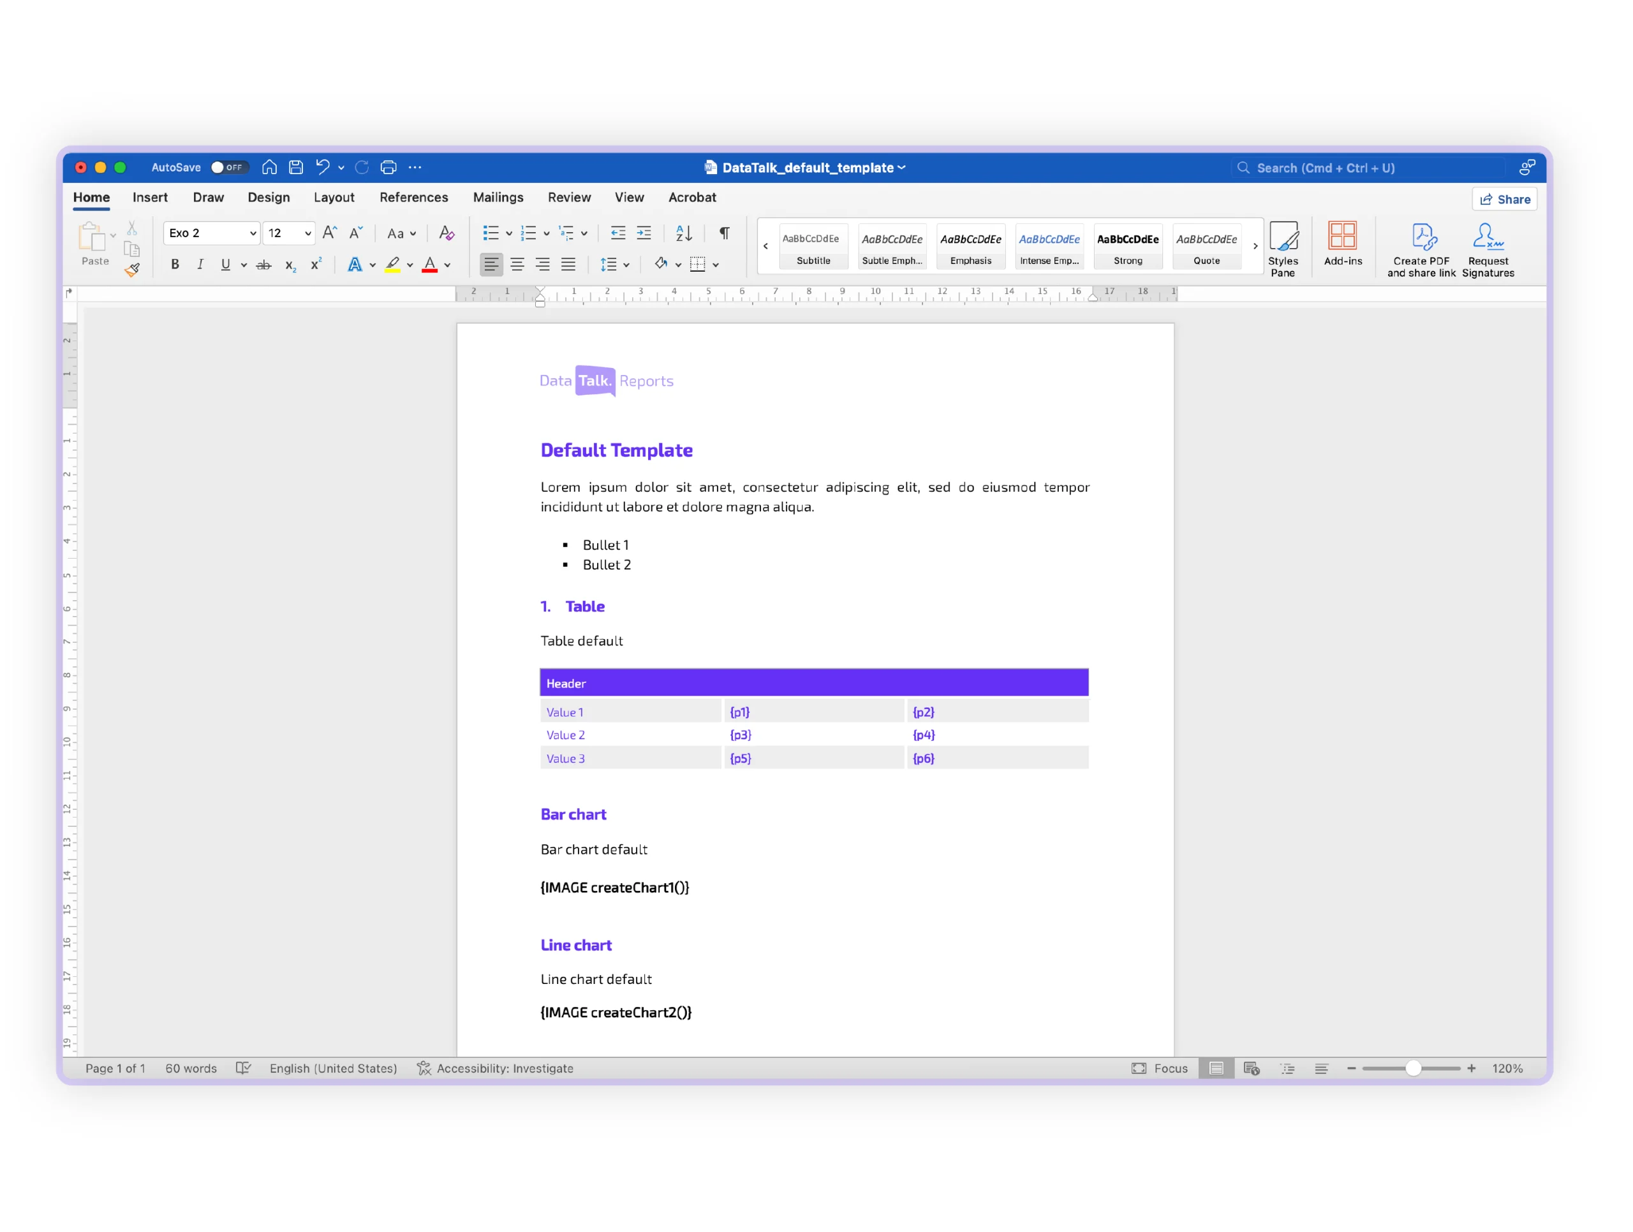
Task: Open the Design tab
Action: [x=269, y=198]
